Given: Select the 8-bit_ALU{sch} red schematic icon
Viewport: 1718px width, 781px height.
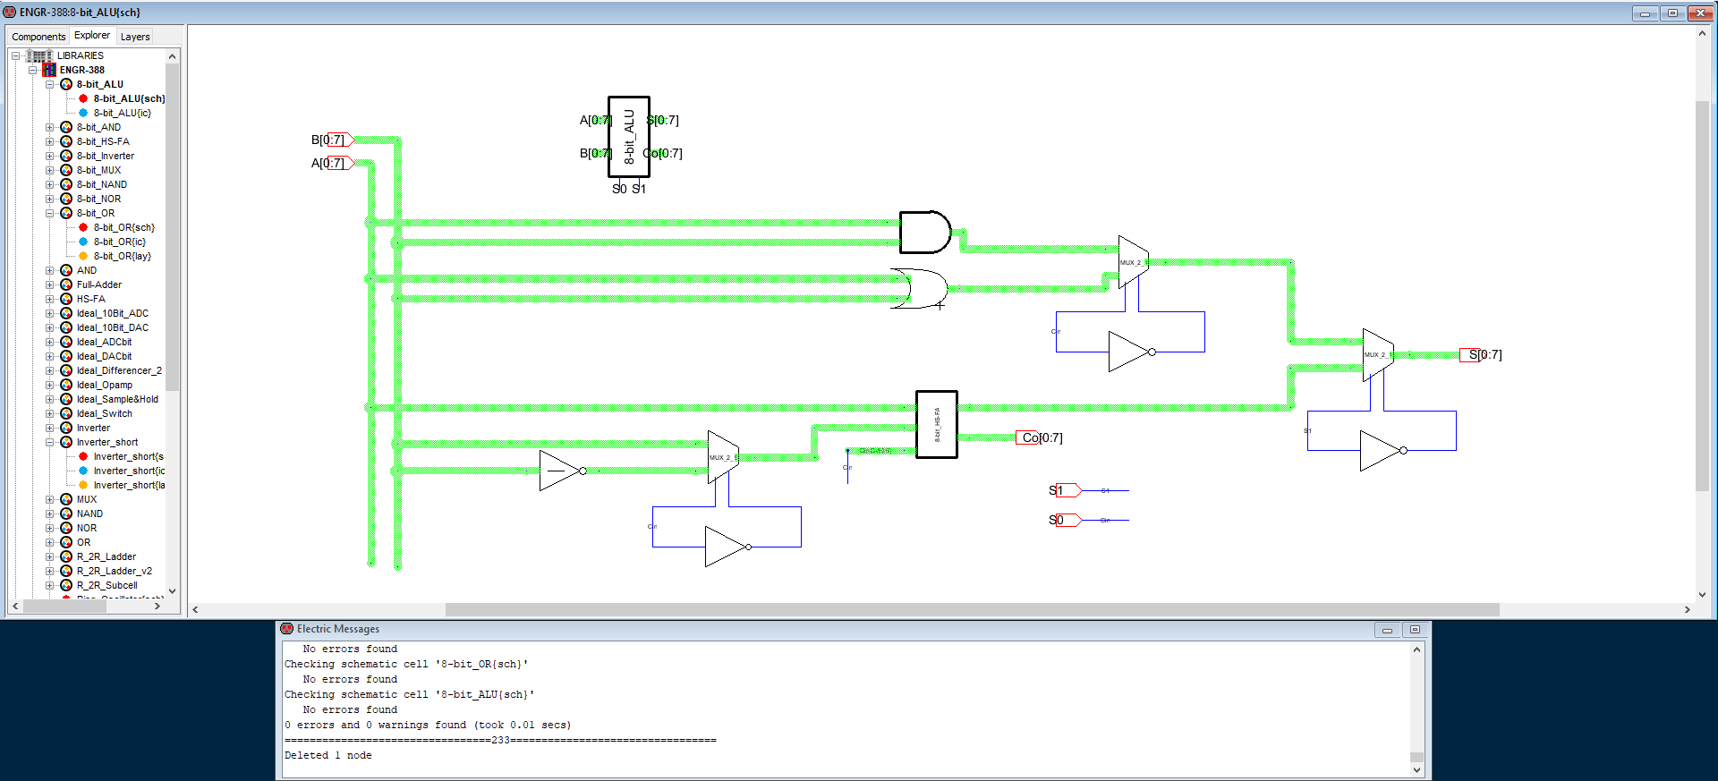Looking at the screenshot, I should click(83, 98).
